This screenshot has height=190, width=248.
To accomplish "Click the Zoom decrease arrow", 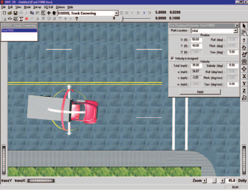I will pos(205,181).
